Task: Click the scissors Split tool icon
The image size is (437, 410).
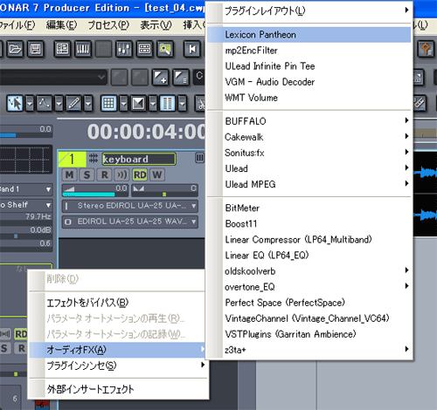Action: pos(200,103)
